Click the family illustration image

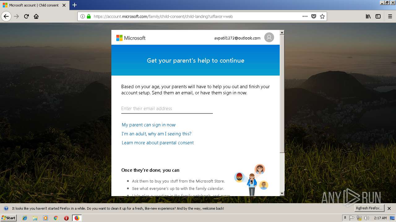pos(251,180)
